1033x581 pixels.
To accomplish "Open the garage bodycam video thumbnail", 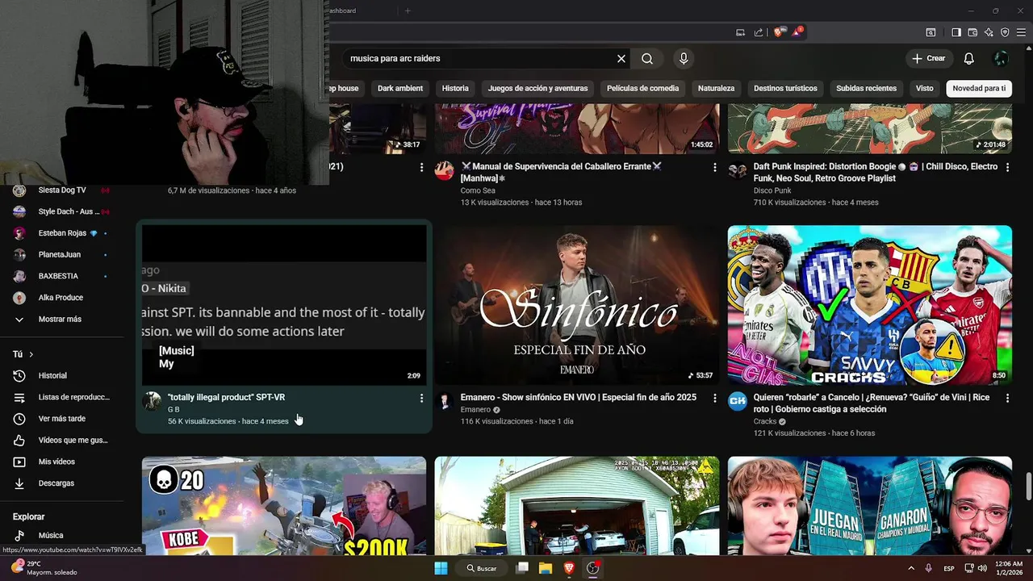I will click(x=577, y=506).
